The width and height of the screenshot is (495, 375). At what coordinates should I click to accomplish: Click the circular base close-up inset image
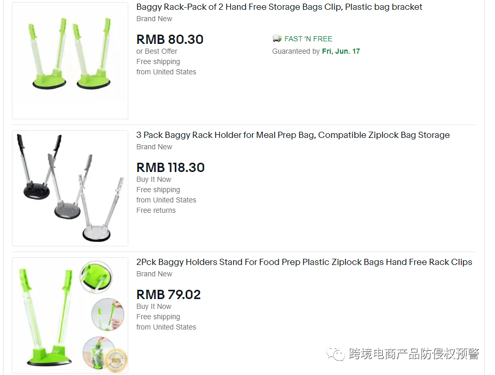(x=96, y=277)
